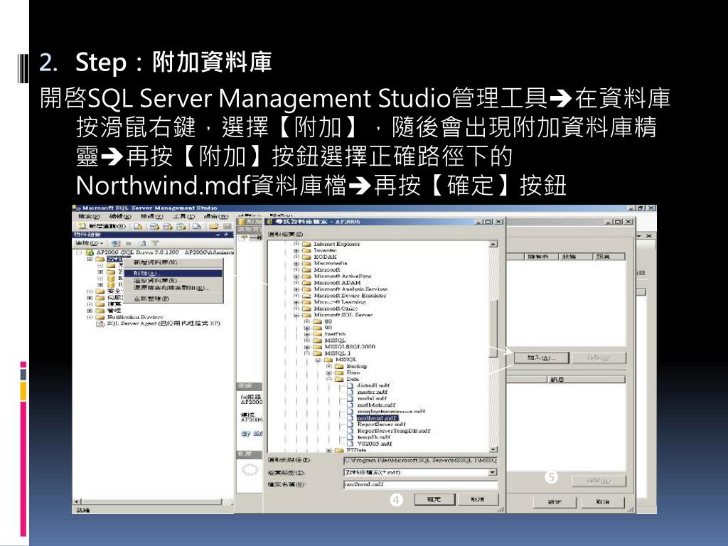The image size is (728, 546).
Task: Click the Analysis Services MDX Query icon
Action: tap(154, 226)
